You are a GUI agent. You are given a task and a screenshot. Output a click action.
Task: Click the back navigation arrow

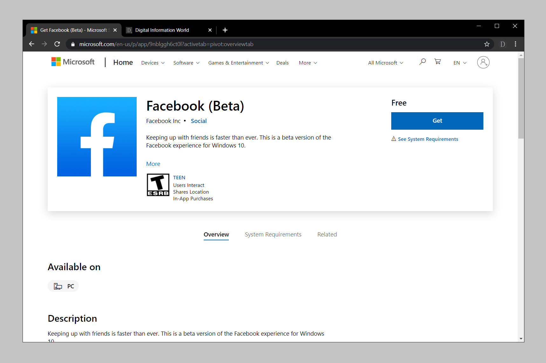click(31, 44)
